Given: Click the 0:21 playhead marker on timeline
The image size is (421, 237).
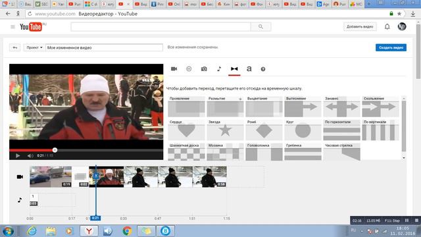Looking at the screenshot, I should 95,218.
